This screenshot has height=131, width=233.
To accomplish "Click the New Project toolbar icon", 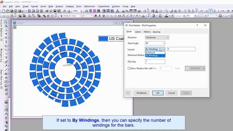I will point(4,11).
